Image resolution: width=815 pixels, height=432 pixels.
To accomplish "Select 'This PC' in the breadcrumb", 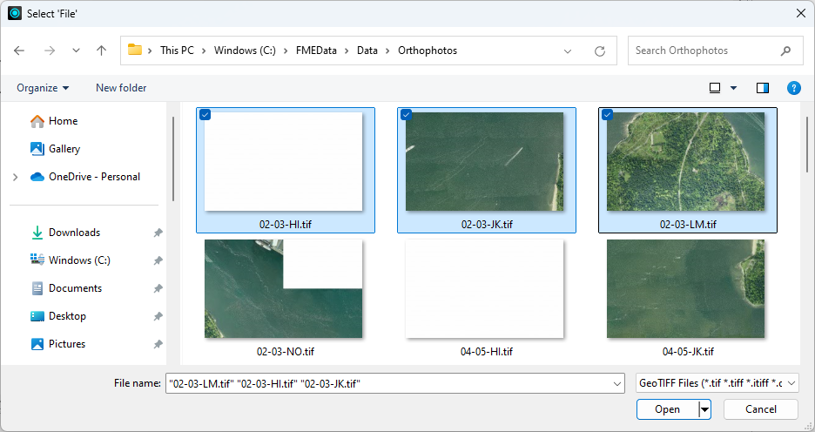I will click(x=177, y=51).
